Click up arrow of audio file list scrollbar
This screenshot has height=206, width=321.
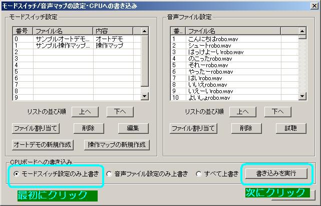[x=302, y=31]
